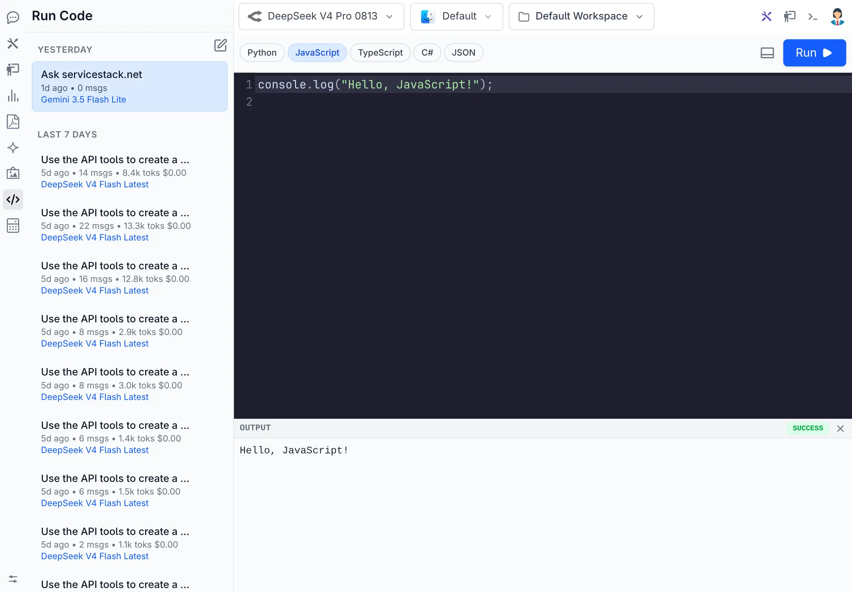Open the Default persona dropdown
Image resolution: width=852 pixels, height=592 pixels.
point(456,16)
